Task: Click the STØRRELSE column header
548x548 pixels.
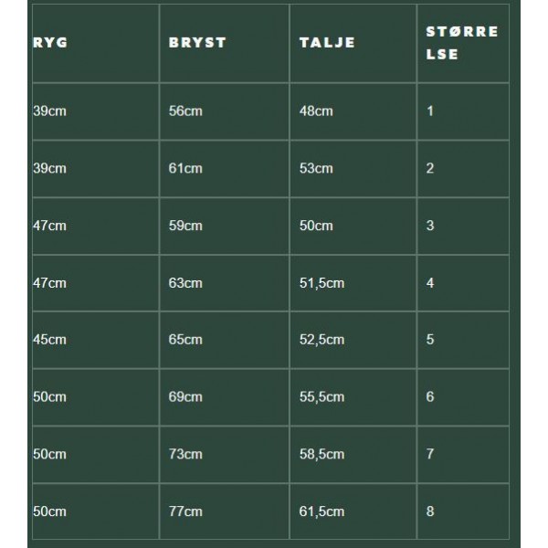Action: click(x=462, y=43)
